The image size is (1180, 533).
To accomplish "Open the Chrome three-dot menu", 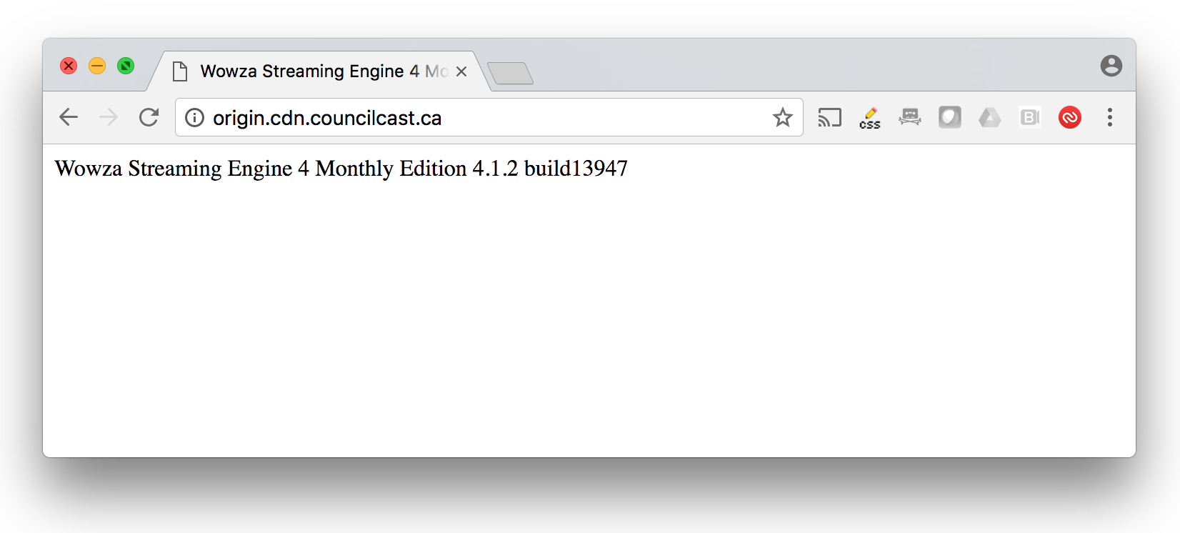I will coord(1110,117).
